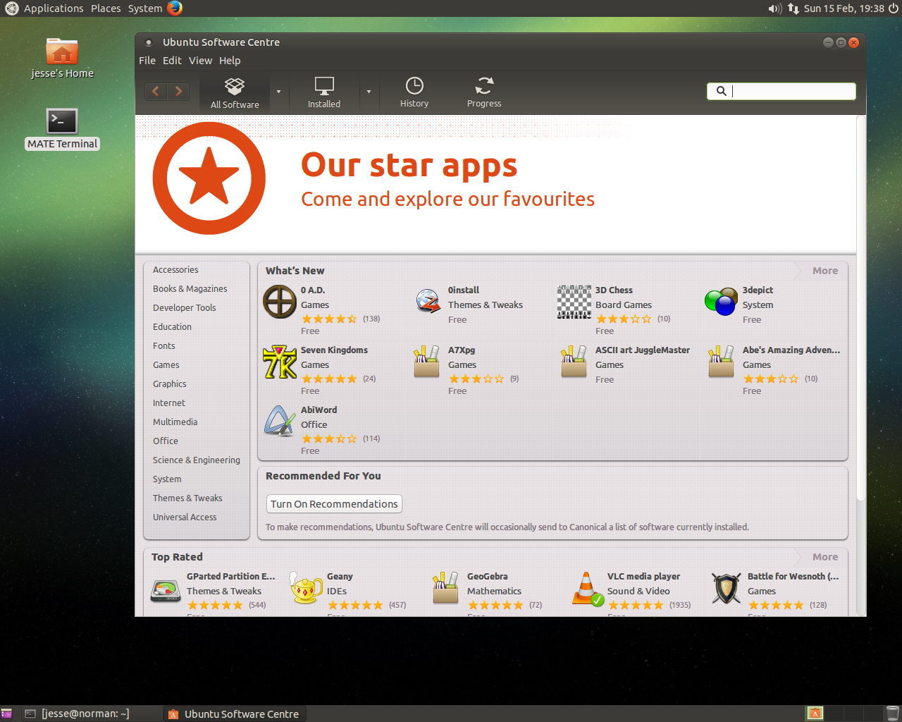Viewport: 902px width, 722px height.
Task: Open the GParted Partition Editor icon
Action: pos(166,589)
